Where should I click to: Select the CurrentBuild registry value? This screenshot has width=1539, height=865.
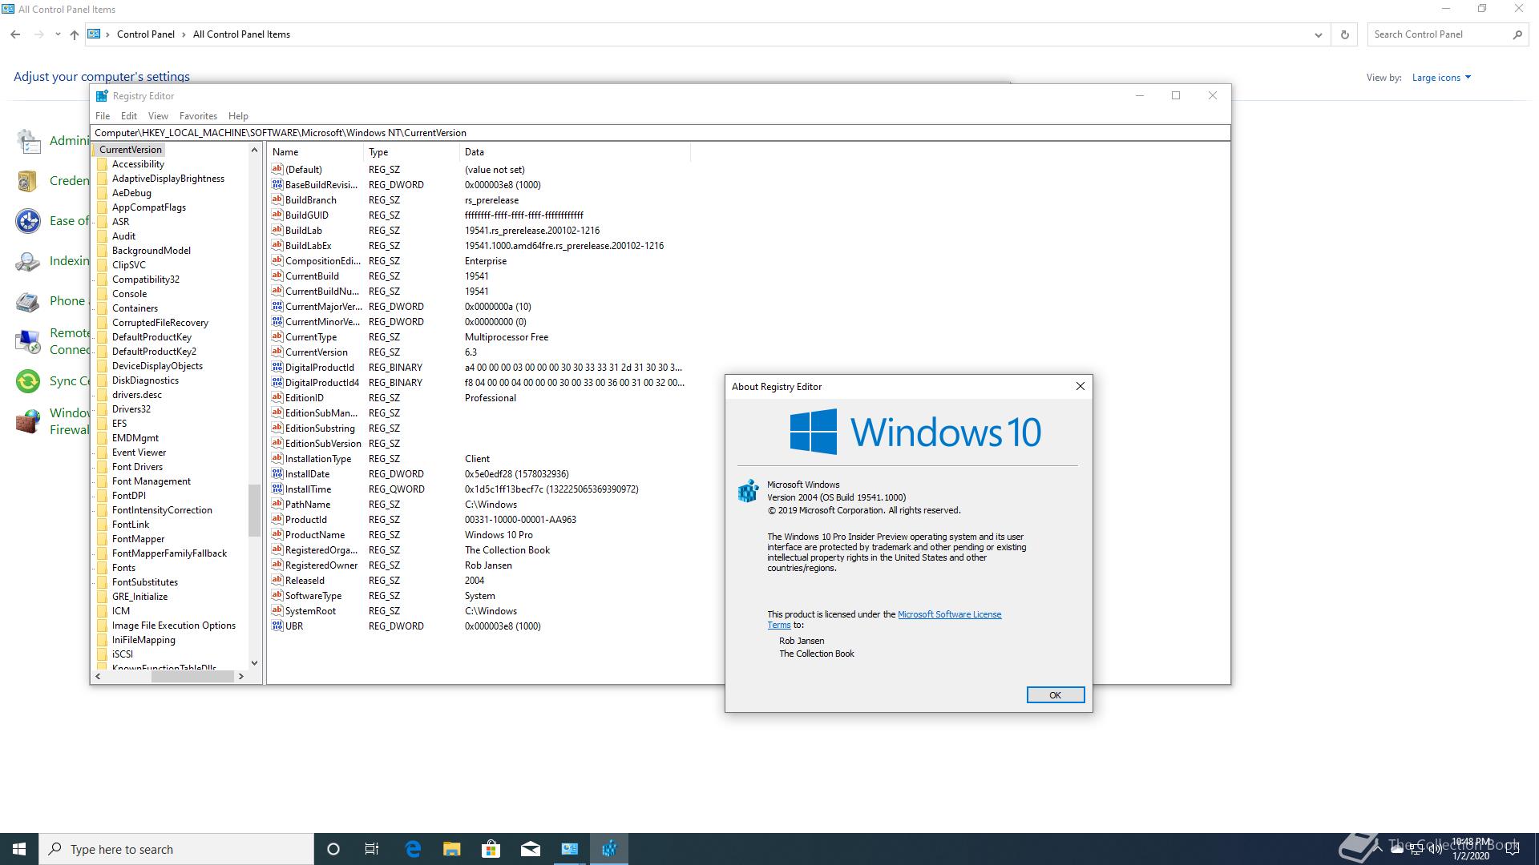(312, 276)
